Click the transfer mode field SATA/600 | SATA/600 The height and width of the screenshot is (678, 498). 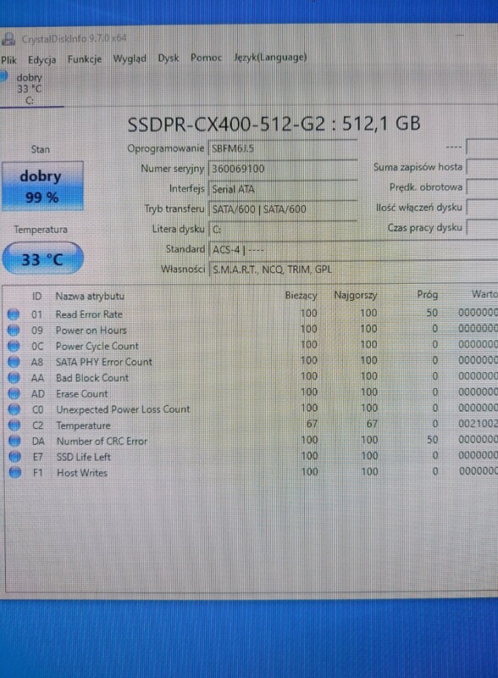point(283,209)
